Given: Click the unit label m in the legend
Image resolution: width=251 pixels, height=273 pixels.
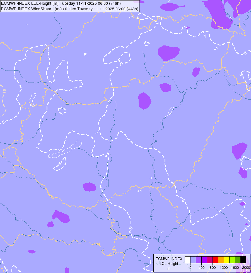Looking at the screenshot, I should click(x=169, y=269).
